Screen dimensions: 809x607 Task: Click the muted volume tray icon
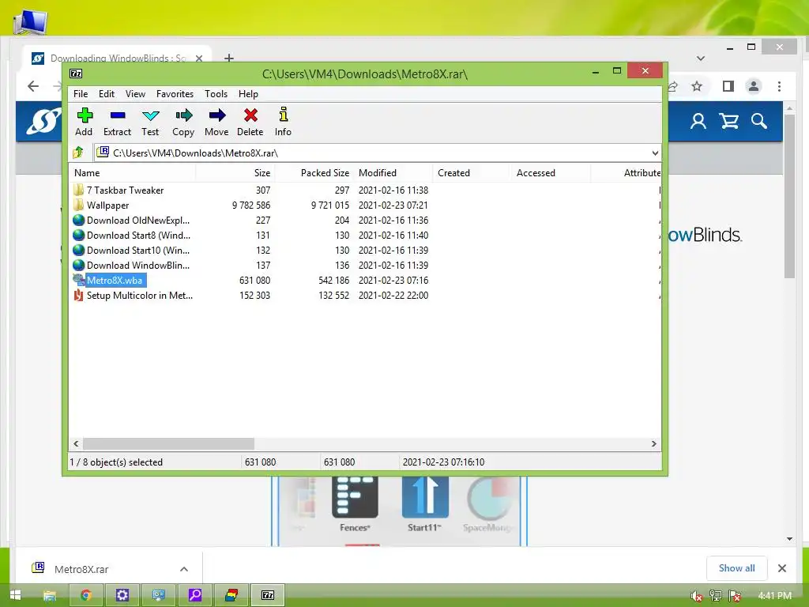coord(696,596)
